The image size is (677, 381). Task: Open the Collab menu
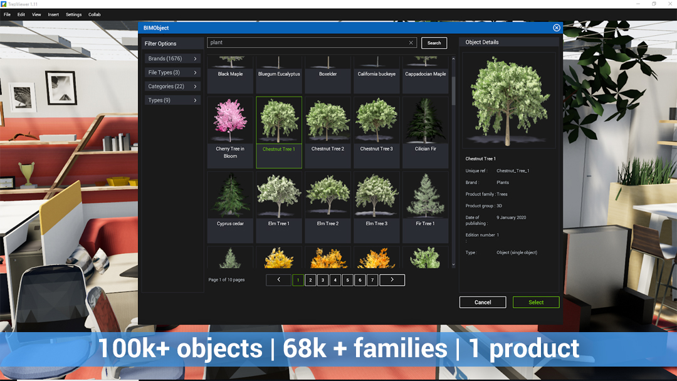click(x=94, y=14)
